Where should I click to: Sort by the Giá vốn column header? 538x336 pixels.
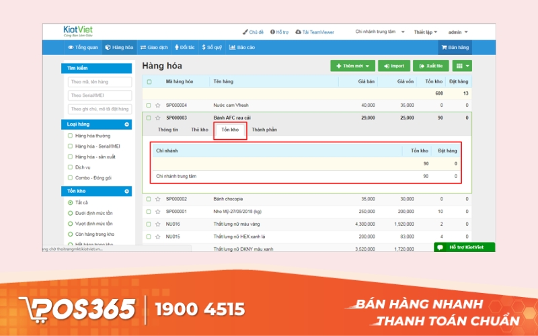[406, 81]
